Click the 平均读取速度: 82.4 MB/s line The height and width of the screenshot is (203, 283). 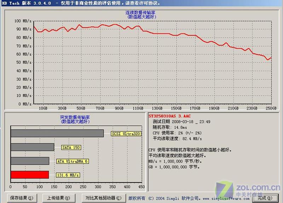[177, 138]
